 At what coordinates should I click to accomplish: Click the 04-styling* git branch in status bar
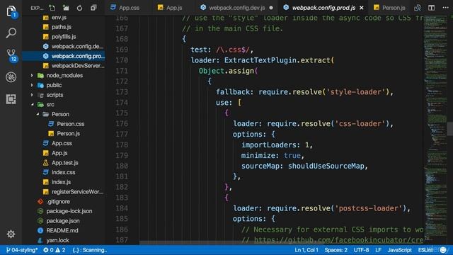click(22, 250)
